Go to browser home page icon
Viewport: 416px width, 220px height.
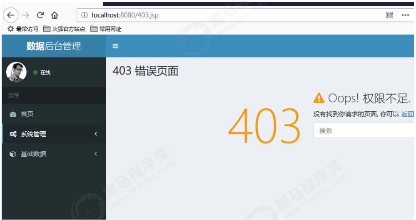click(55, 15)
